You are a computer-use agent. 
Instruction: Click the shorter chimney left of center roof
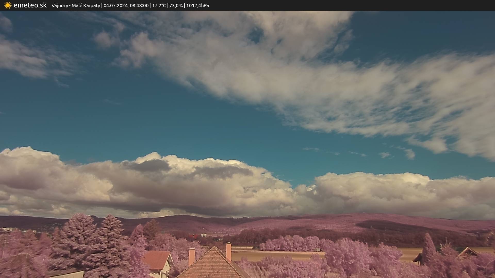click(x=192, y=256)
